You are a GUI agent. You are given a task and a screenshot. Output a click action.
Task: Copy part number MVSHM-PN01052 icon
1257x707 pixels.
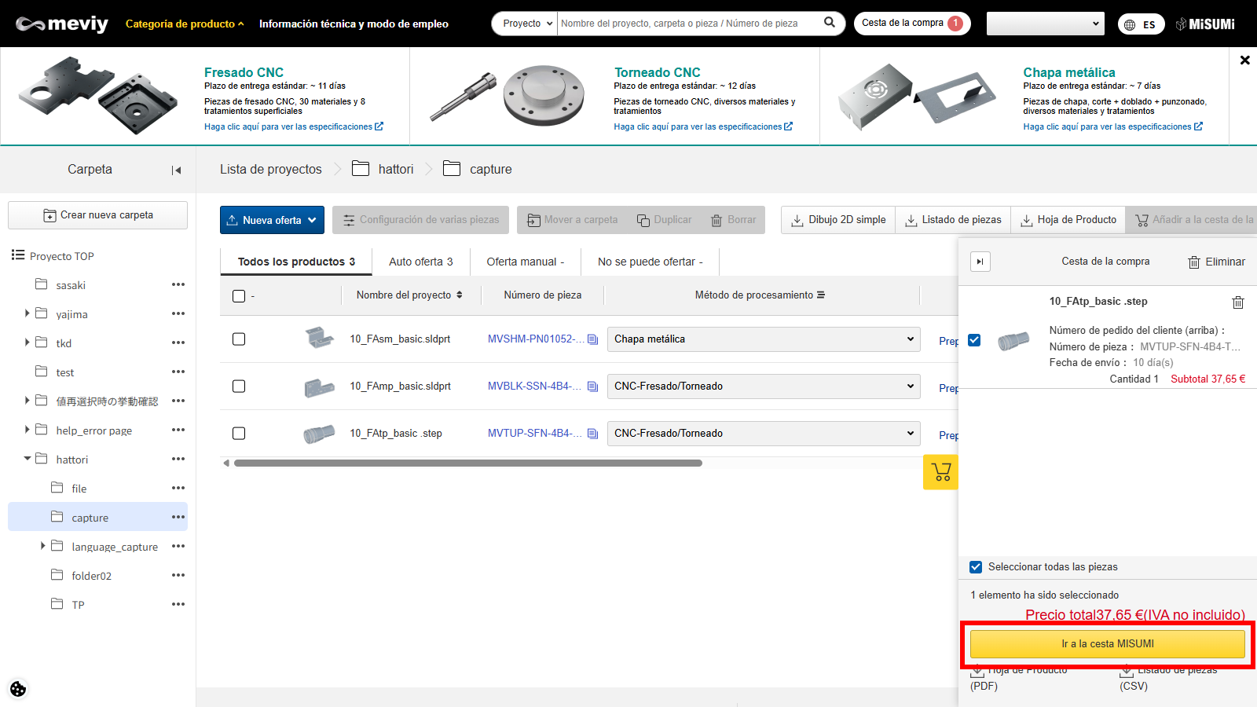pos(592,339)
